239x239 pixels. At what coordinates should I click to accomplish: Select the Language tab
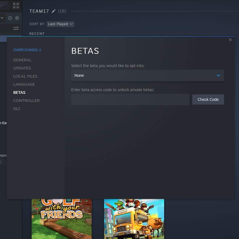[24, 84]
